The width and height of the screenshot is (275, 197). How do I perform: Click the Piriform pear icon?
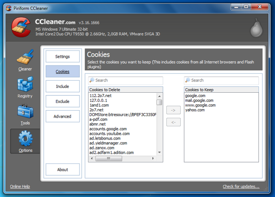[256, 28]
